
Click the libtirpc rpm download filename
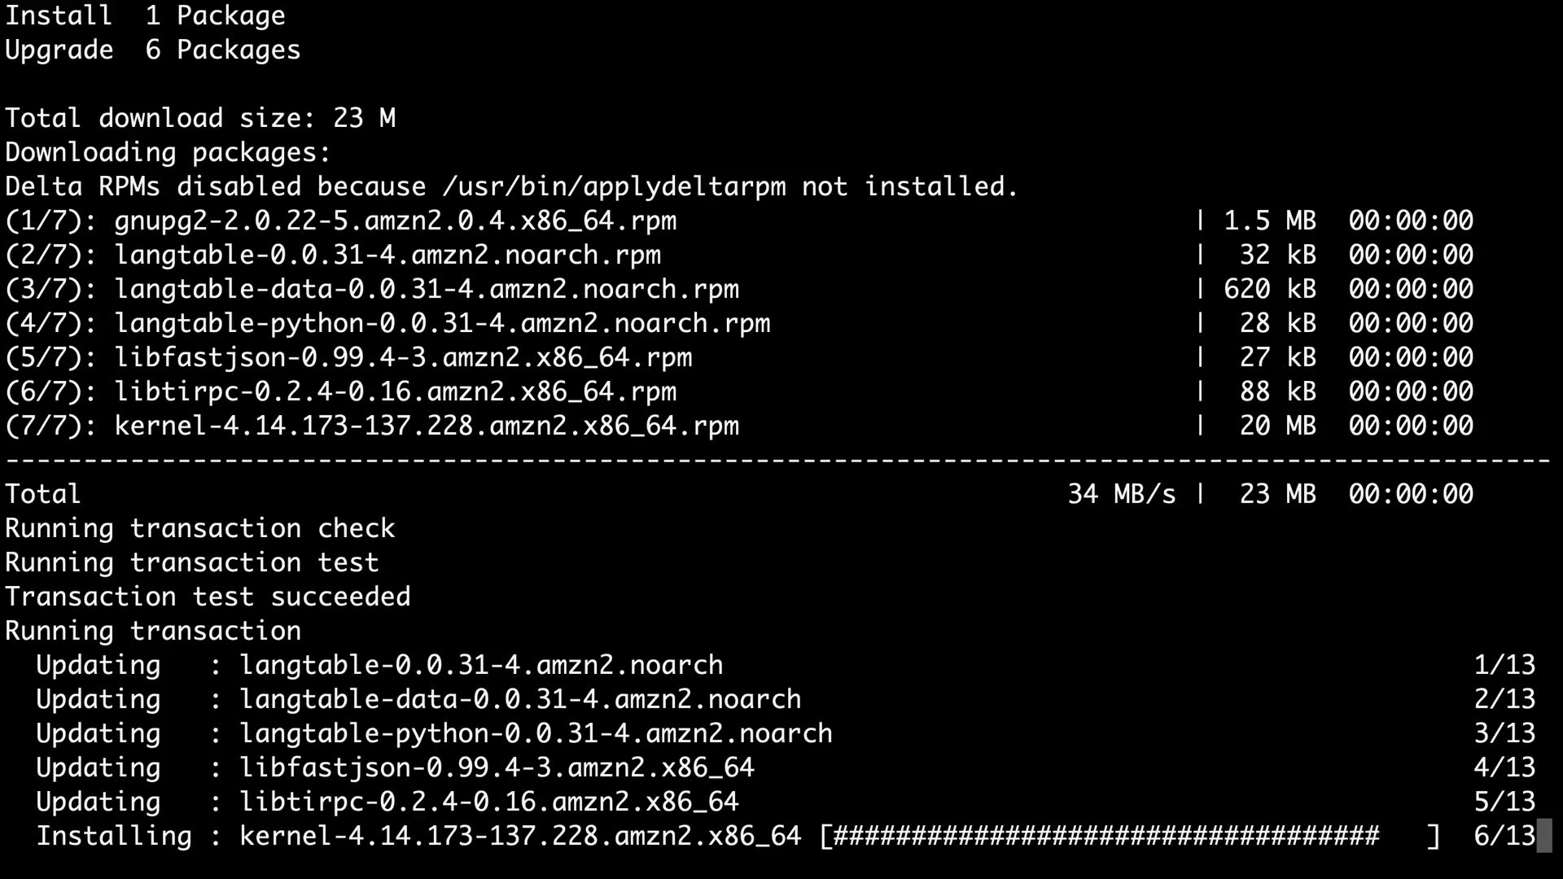point(396,391)
